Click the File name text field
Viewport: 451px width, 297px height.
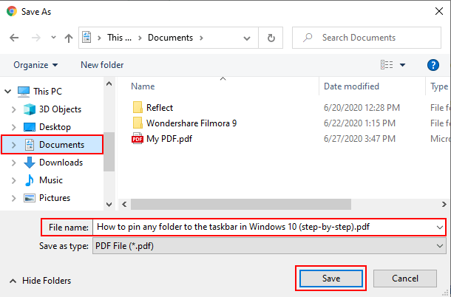tap(265, 227)
